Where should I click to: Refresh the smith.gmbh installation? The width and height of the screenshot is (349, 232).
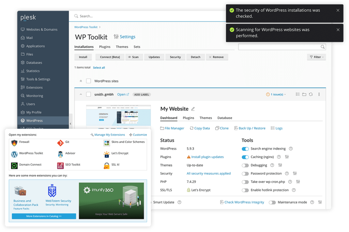(311, 94)
